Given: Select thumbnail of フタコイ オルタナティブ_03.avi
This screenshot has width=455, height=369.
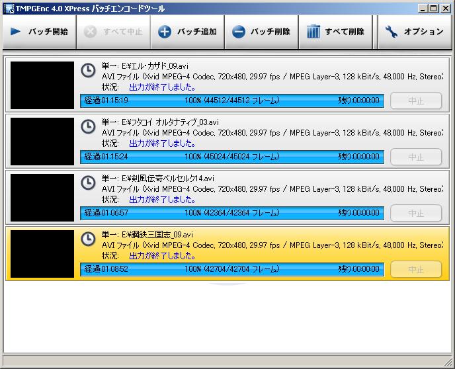Looking at the screenshot, I should 42,142.
